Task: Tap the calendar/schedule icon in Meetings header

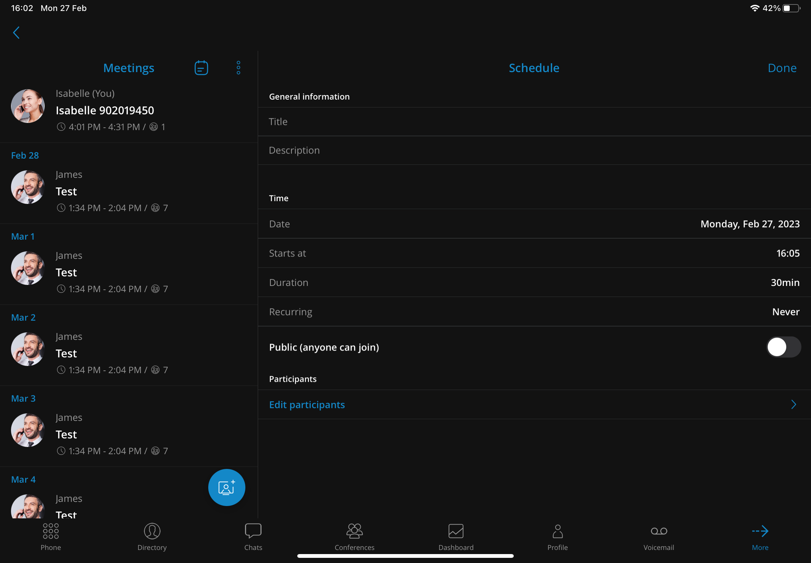Action: pyautogui.click(x=201, y=68)
